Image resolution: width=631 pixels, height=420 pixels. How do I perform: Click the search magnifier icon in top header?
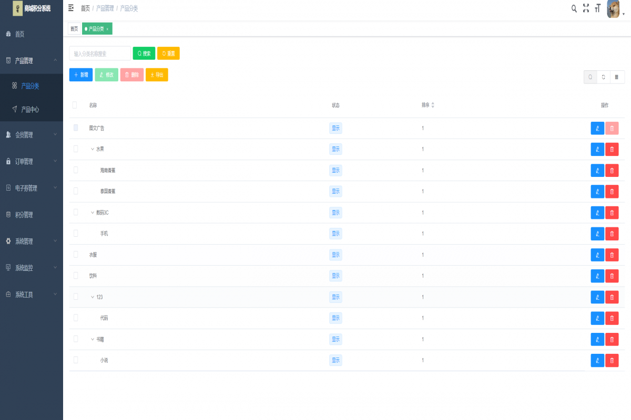[574, 8]
